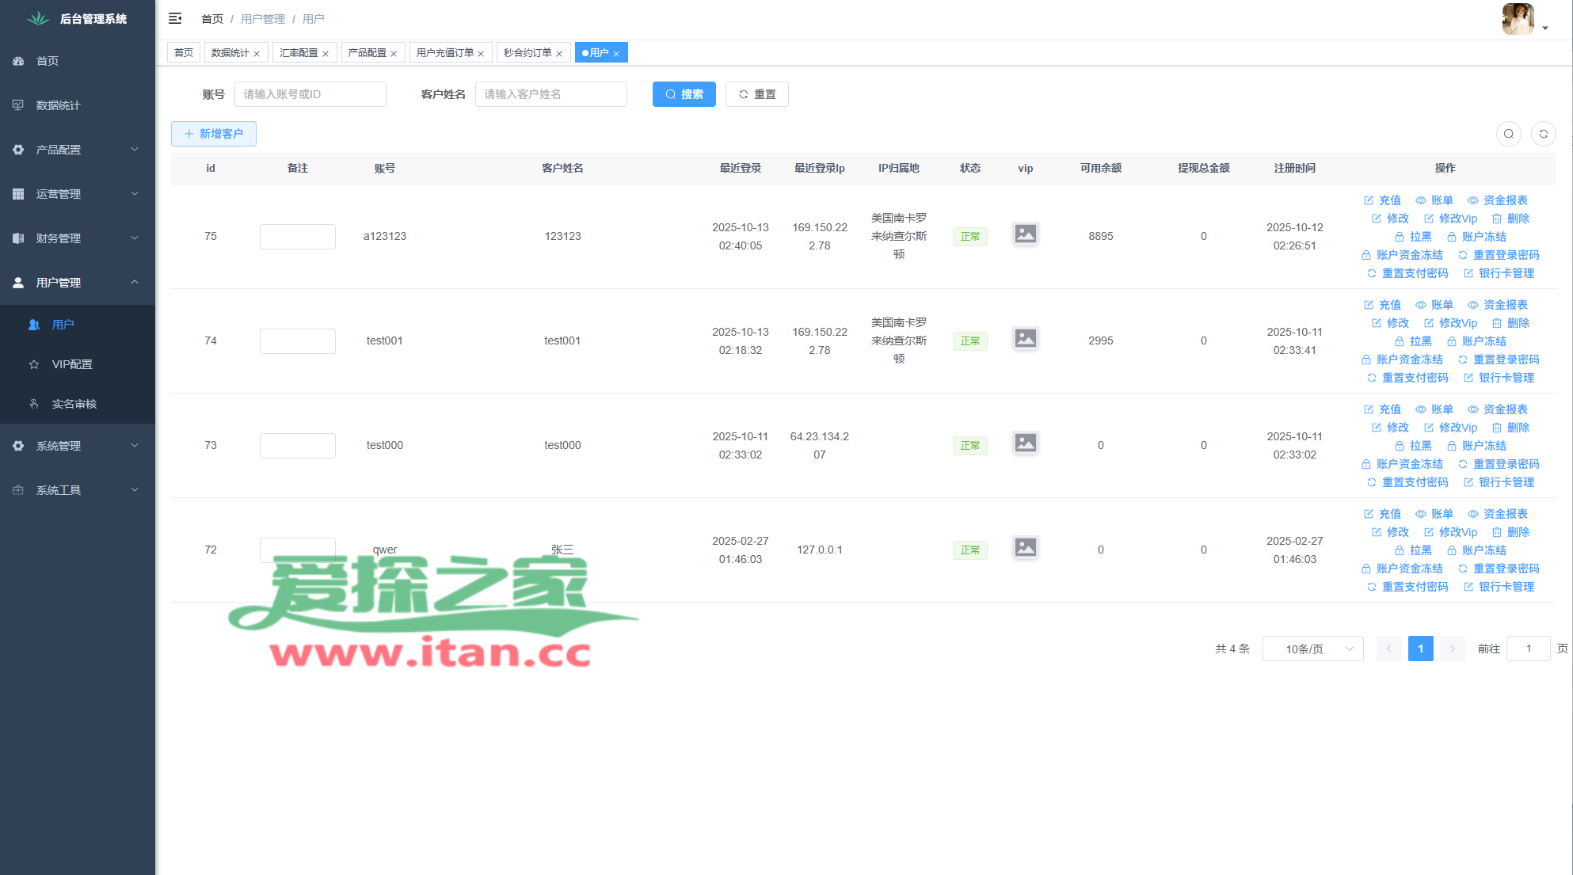Open the 10条/页 page size dropdown
Screen dimensions: 1573x875
tap(1312, 649)
